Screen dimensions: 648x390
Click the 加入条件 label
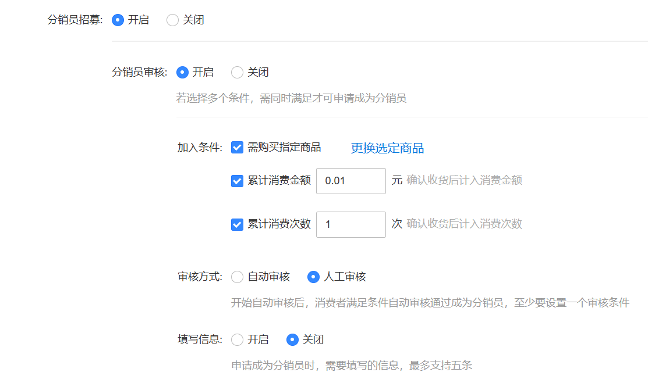tap(200, 148)
